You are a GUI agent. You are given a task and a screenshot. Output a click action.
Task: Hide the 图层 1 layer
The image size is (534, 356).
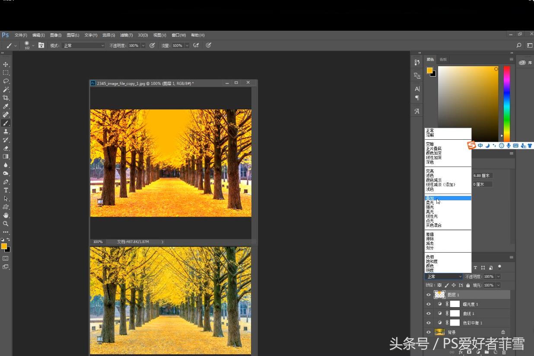429,295
